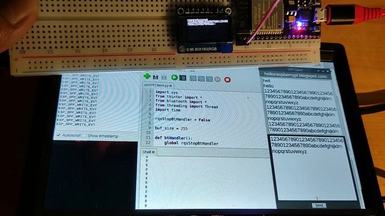
Task: Click the 'hello' line in received messages
Action: click(x=268, y=86)
